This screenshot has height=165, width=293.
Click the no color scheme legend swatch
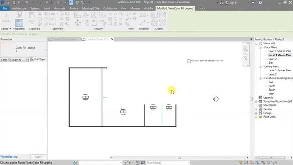pos(189,61)
